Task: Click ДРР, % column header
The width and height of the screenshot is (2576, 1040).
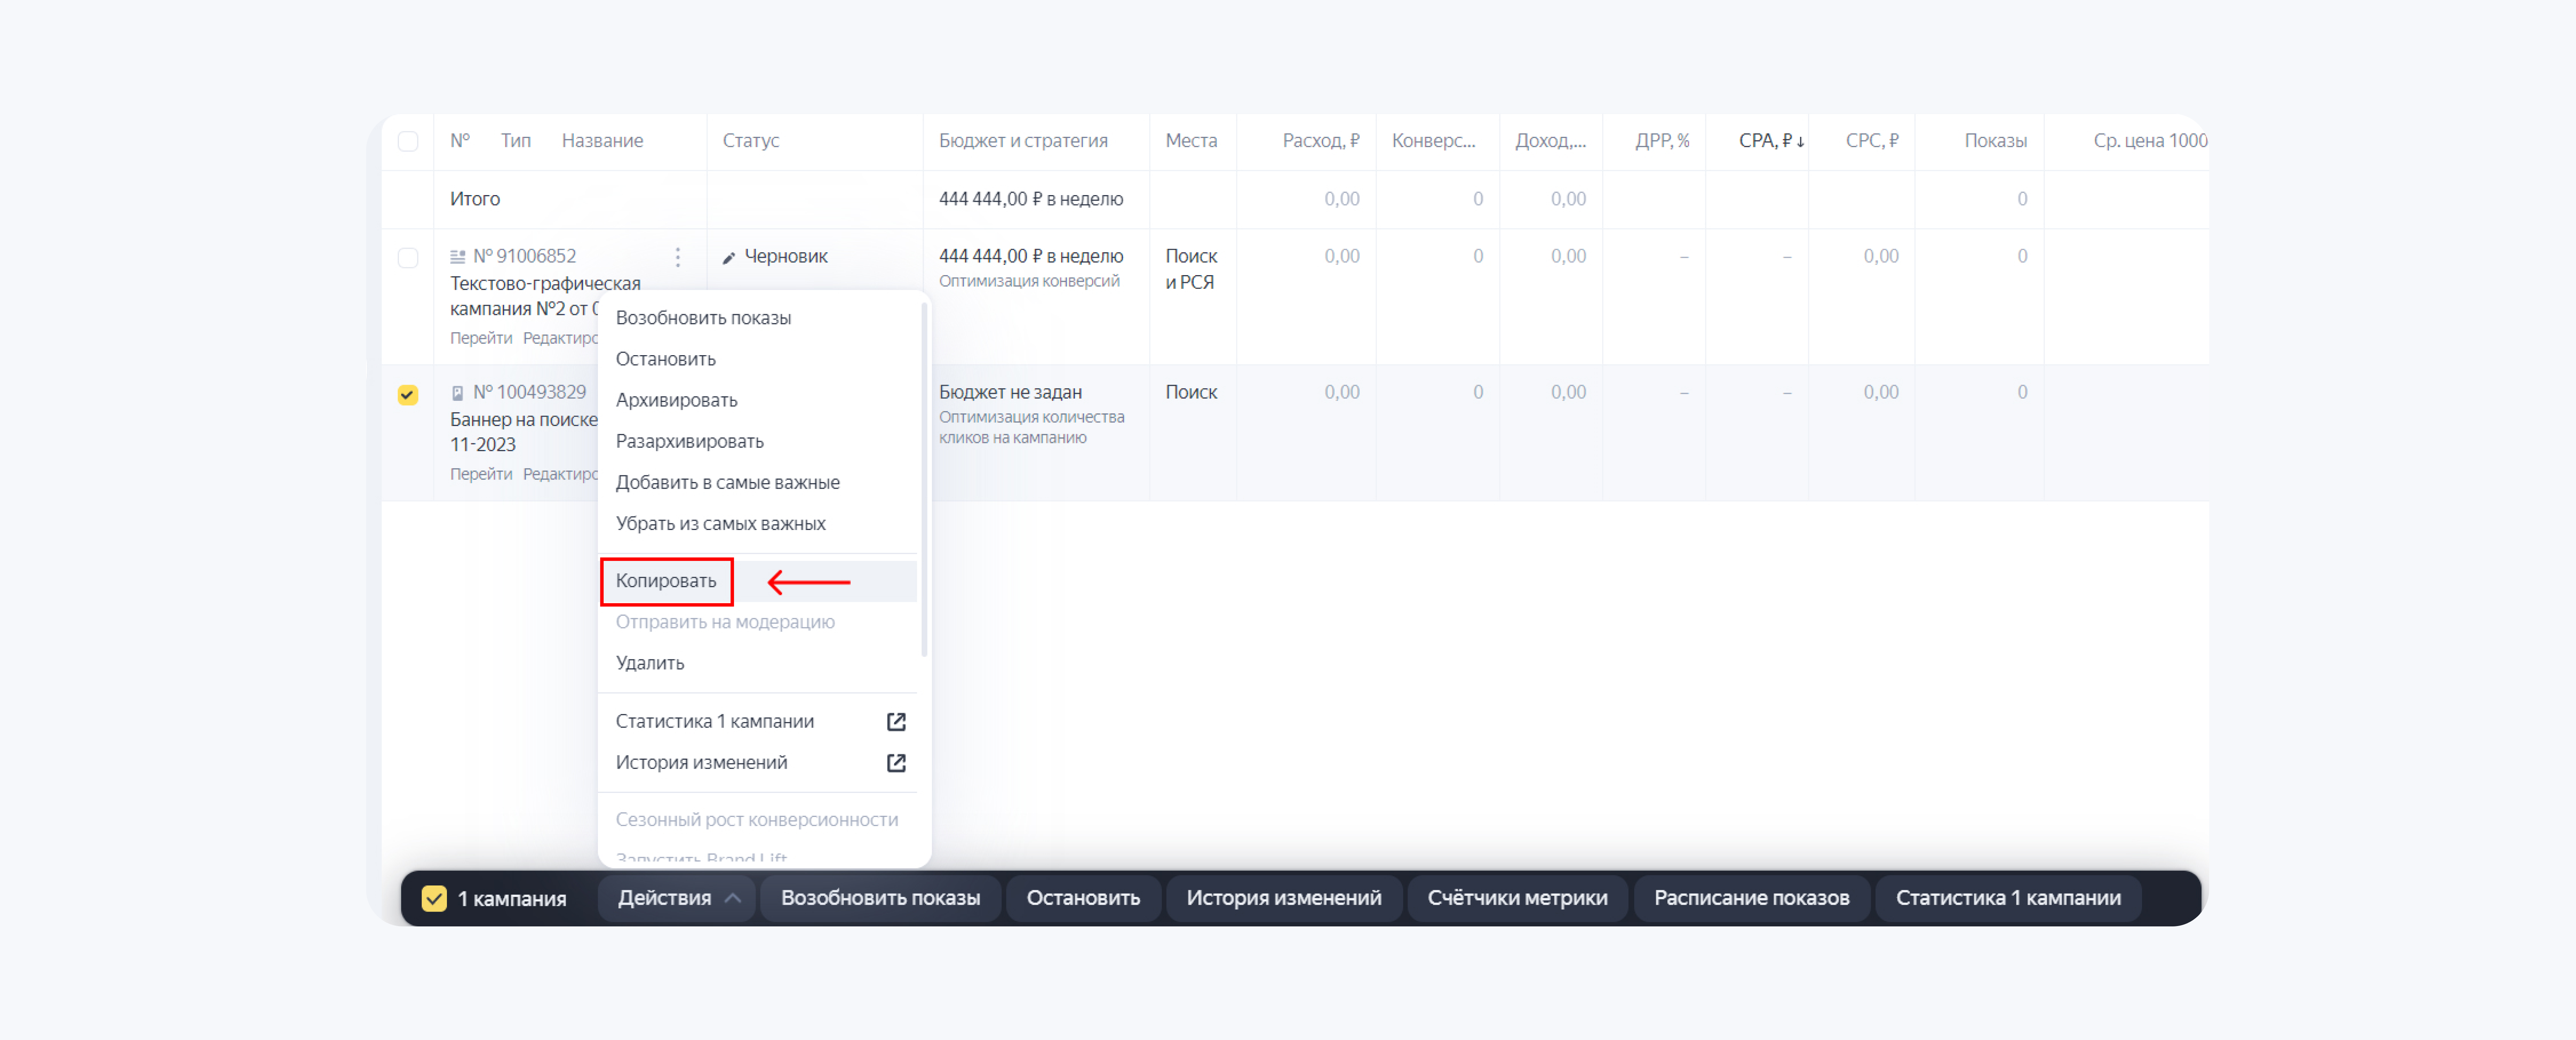Action: (x=1662, y=141)
